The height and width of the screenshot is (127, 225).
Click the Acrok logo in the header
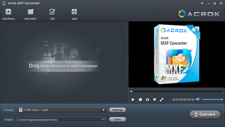tap(199, 14)
